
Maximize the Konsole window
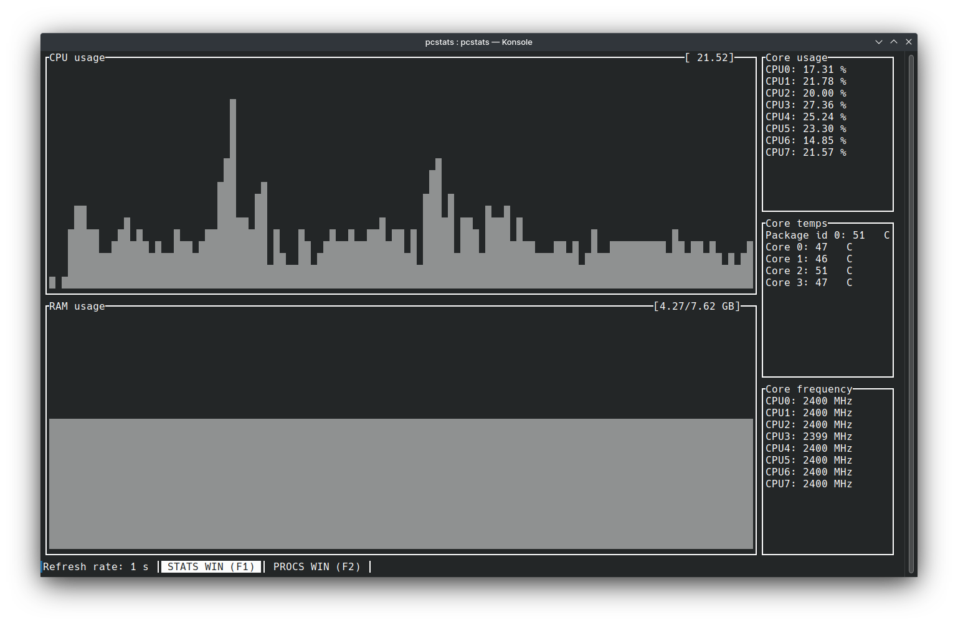pyautogui.click(x=894, y=42)
